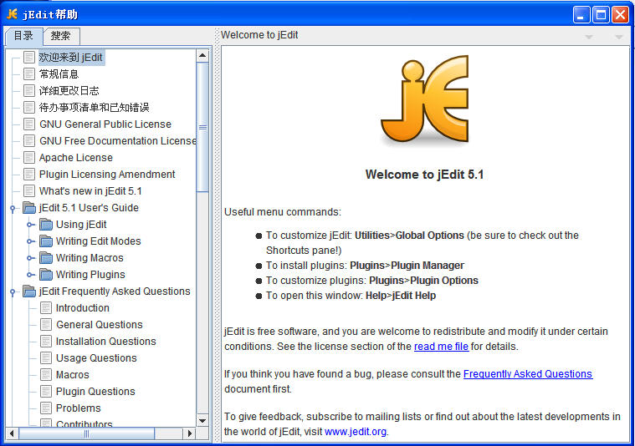Open the 待办事项清单和已知错误 entry
Screen dimensions: 635x446
tap(94, 108)
